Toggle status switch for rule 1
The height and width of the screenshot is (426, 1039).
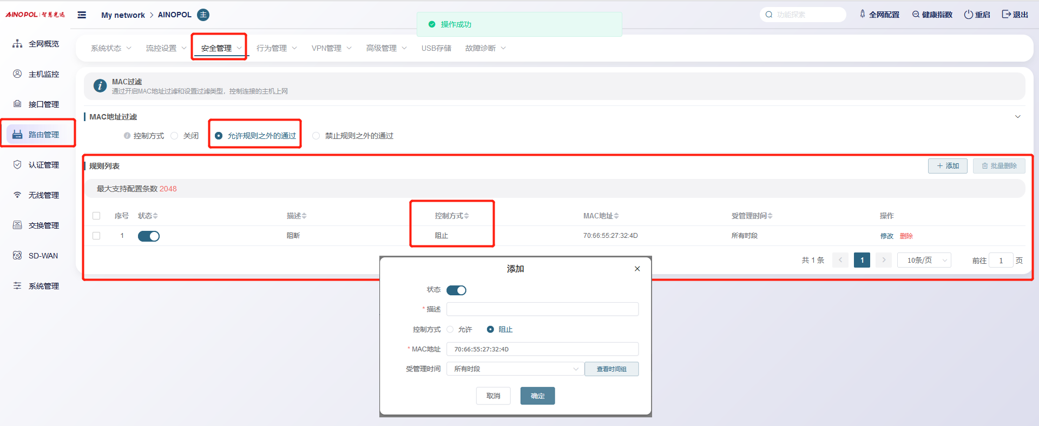pos(149,236)
